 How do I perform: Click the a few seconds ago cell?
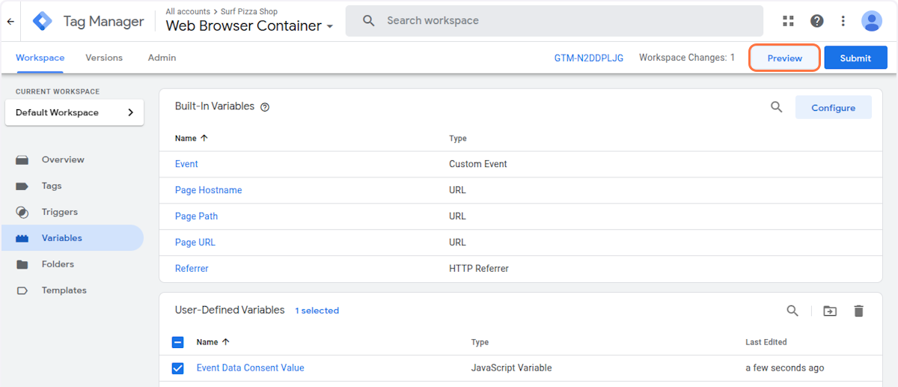click(x=785, y=368)
